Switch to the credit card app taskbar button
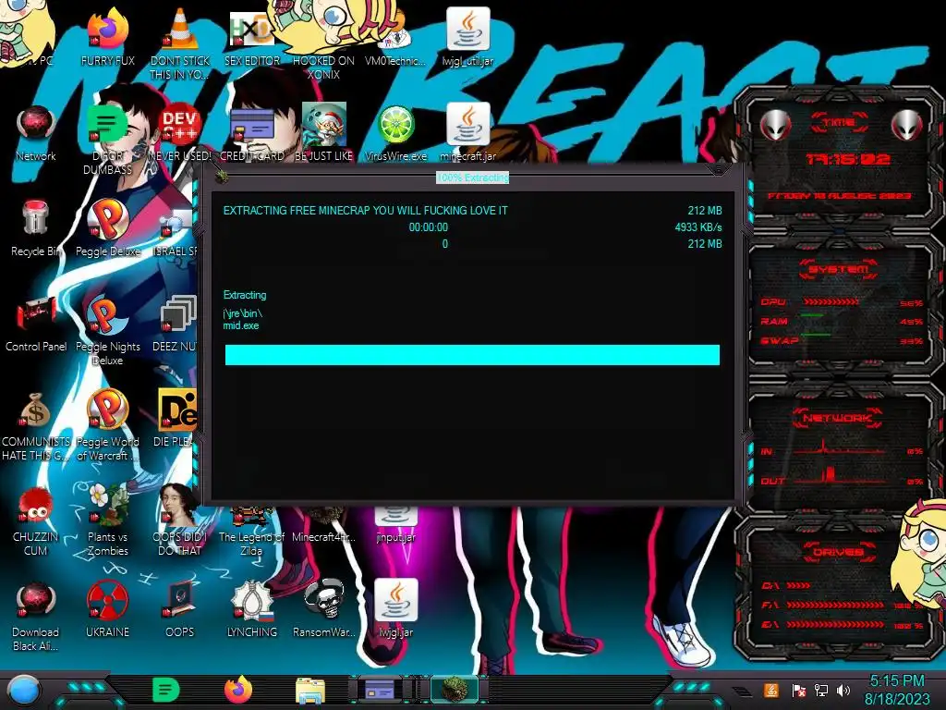 [380, 690]
